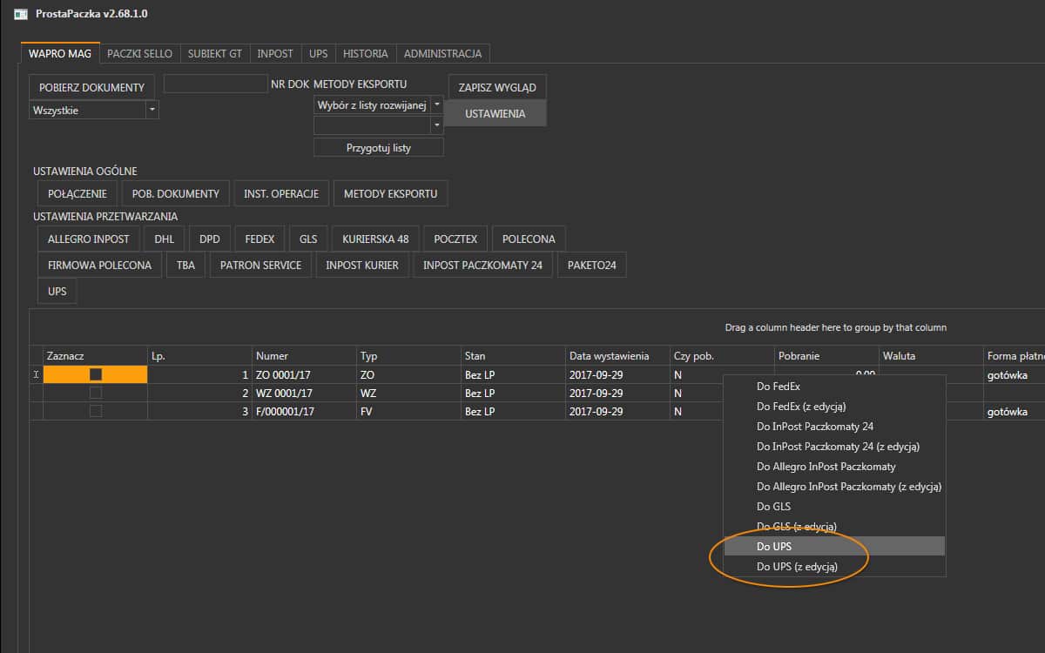1045x653 pixels.
Task: Open the ADMINISTRACJA tab
Action: 442,53
